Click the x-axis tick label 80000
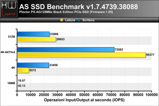Viewport: 159px width, 106px height. [x=125, y=95]
